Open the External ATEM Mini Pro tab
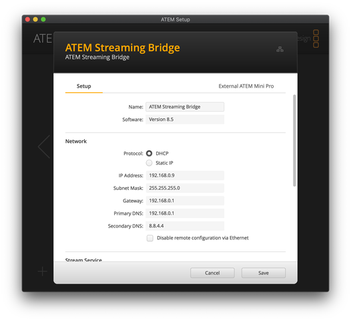This screenshot has height=321, width=351. (246, 86)
